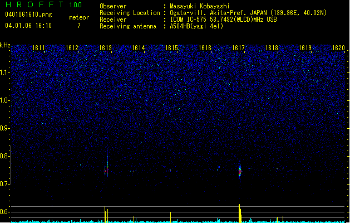This screenshot has width=350, height=223.
Task: Click the yellow power spike at 1613
Action: (106, 215)
